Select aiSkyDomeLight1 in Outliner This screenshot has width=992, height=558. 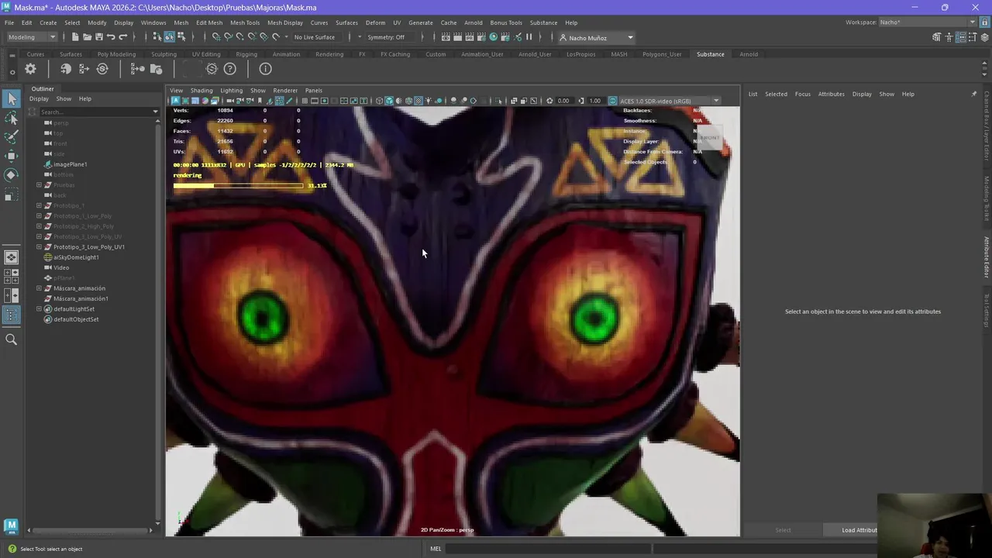click(x=76, y=257)
